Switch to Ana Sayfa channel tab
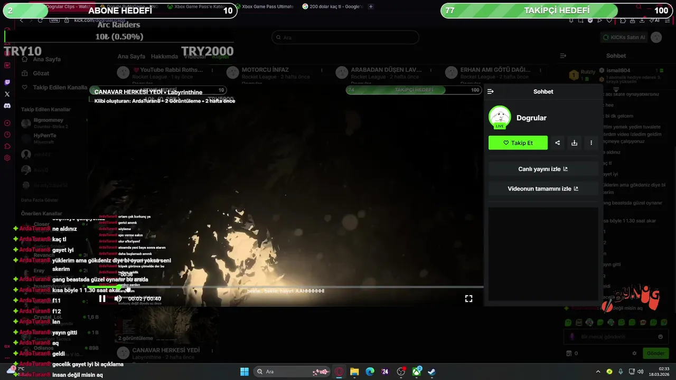The image size is (676, 380). [132, 56]
